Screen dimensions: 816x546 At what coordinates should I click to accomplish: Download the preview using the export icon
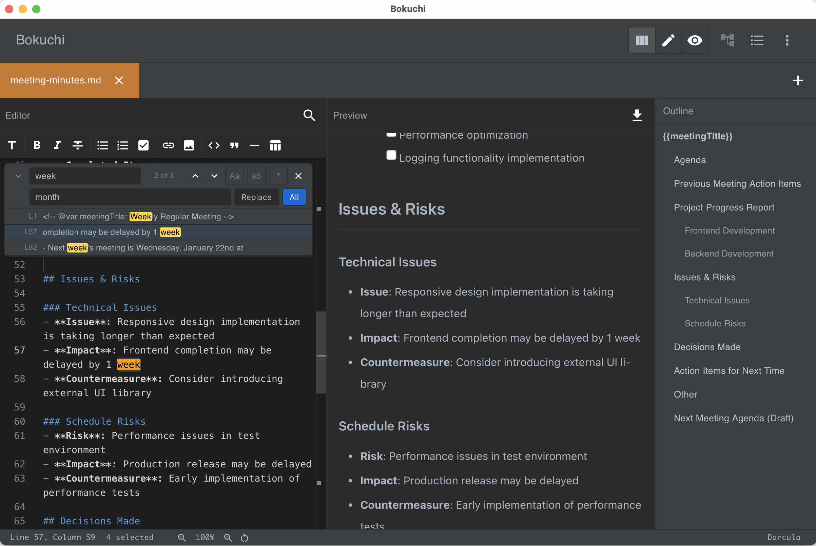click(x=637, y=115)
